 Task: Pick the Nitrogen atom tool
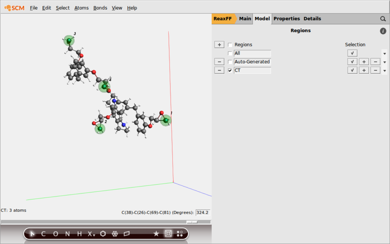click(x=67, y=234)
